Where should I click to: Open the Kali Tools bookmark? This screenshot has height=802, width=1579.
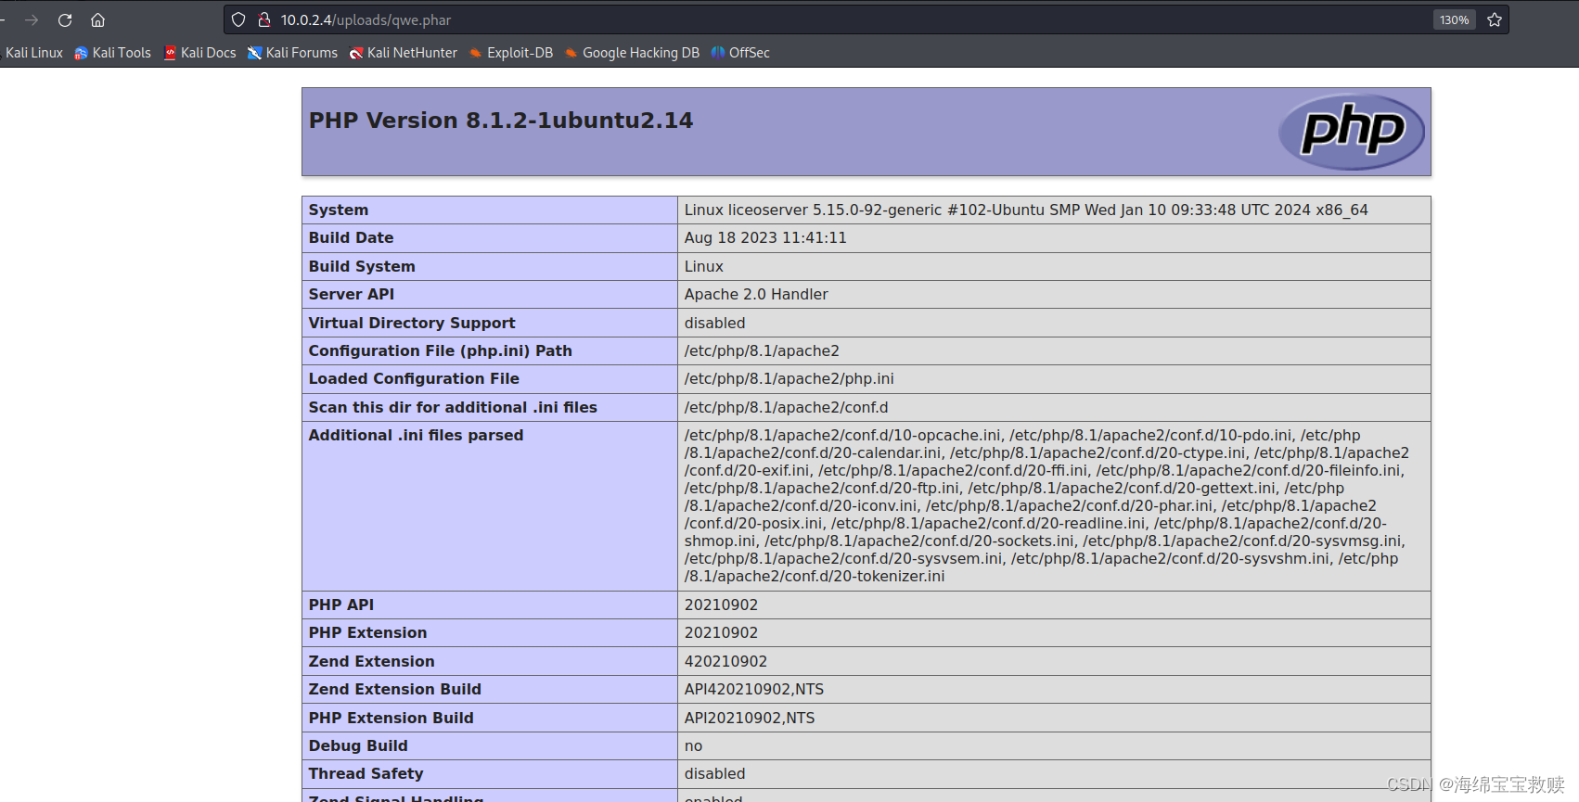click(x=112, y=53)
